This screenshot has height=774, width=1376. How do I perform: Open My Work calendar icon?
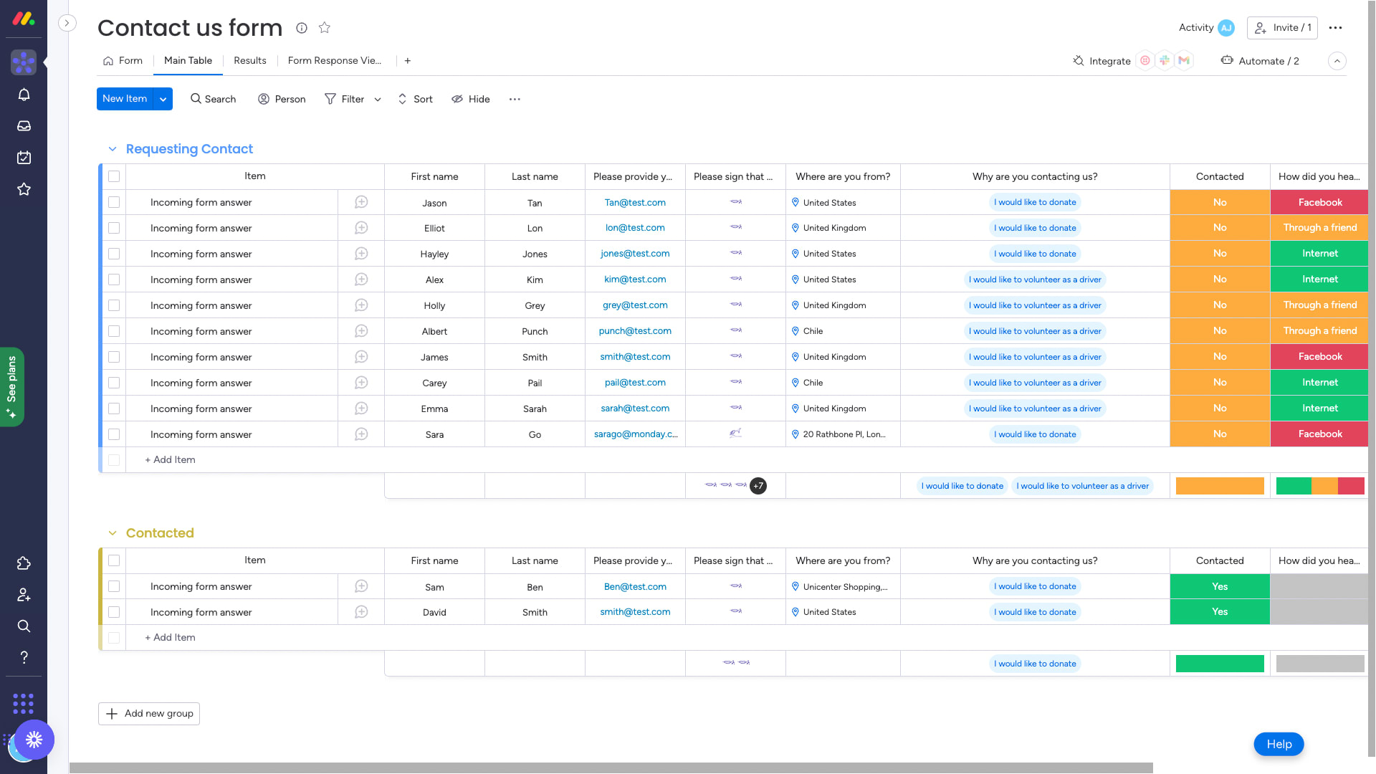click(x=24, y=158)
